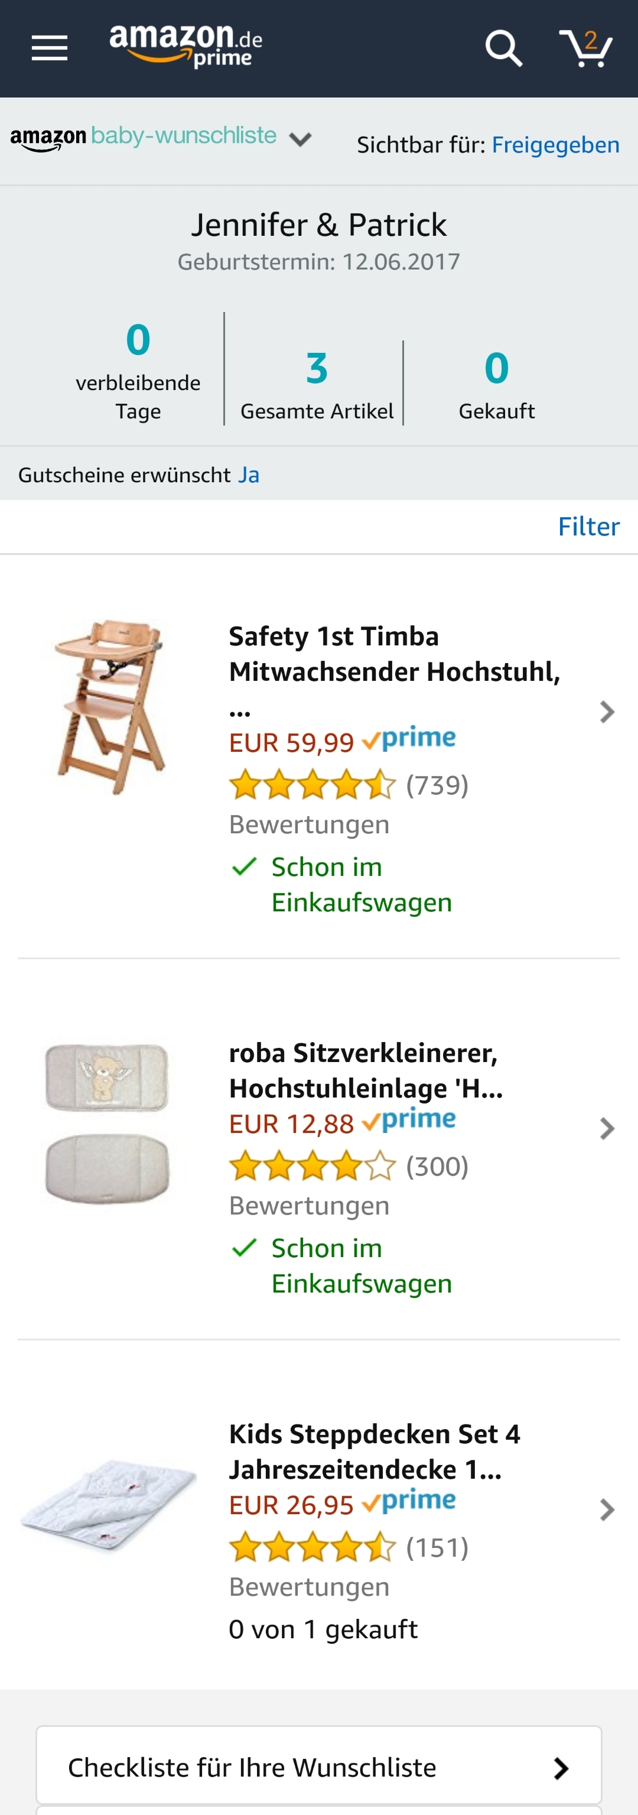Open the Safety 1st Timba Hochstuhl title
638x1815 pixels.
coord(395,671)
